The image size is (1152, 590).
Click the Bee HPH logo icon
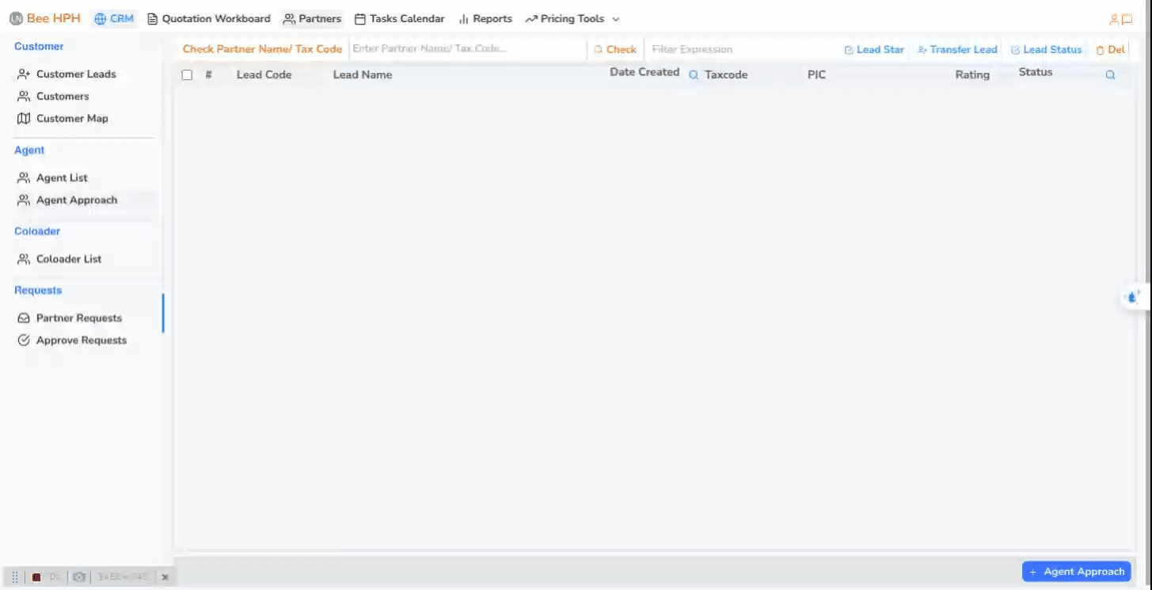pos(16,19)
